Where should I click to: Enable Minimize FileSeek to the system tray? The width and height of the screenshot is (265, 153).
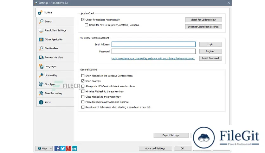(x=83, y=91)
